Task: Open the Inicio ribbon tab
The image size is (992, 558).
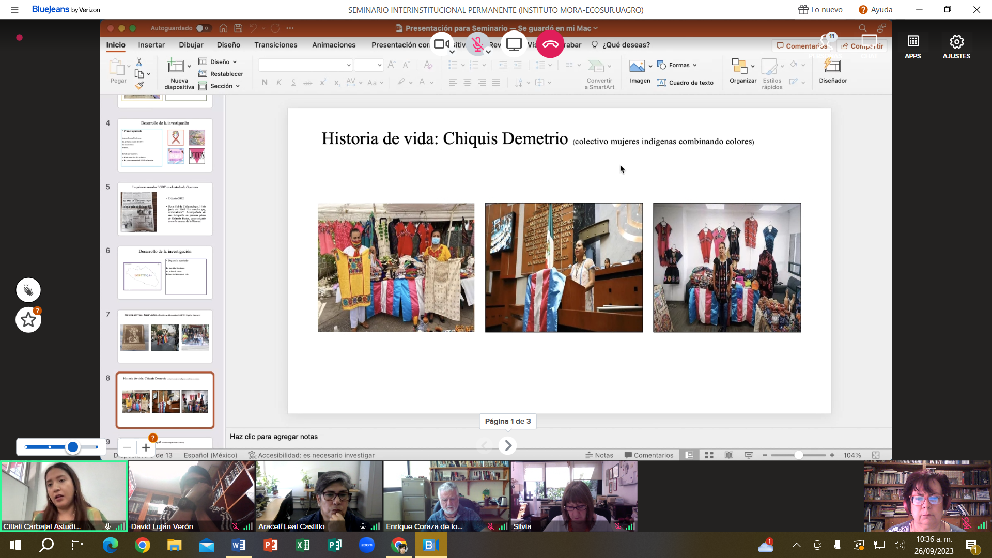Action: [116, 45]
